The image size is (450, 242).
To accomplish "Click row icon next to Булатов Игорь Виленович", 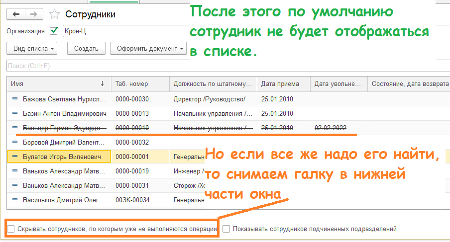I will [x=15, y=157].
